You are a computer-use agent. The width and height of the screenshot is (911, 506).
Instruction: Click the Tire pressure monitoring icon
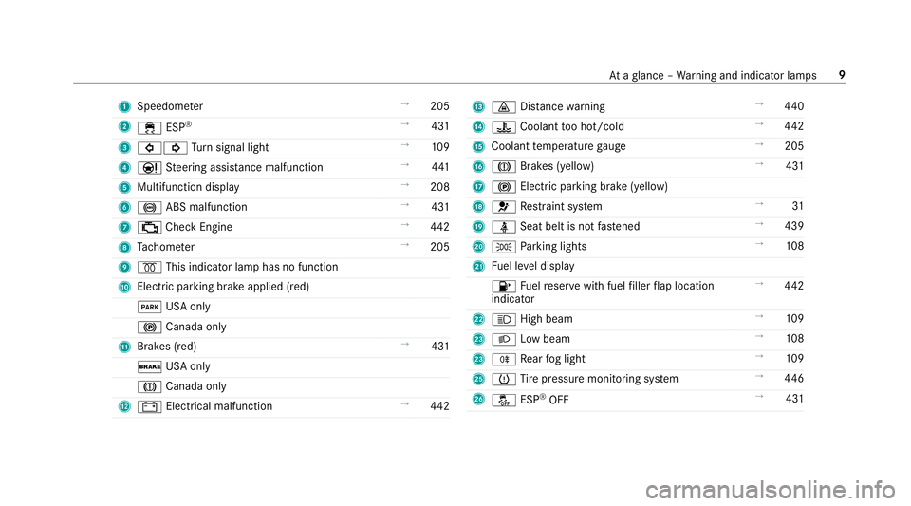tap(504, 380)
